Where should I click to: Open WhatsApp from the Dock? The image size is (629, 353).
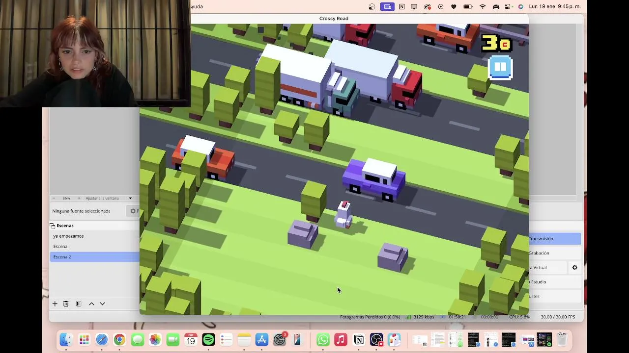[x=323, y=340]
